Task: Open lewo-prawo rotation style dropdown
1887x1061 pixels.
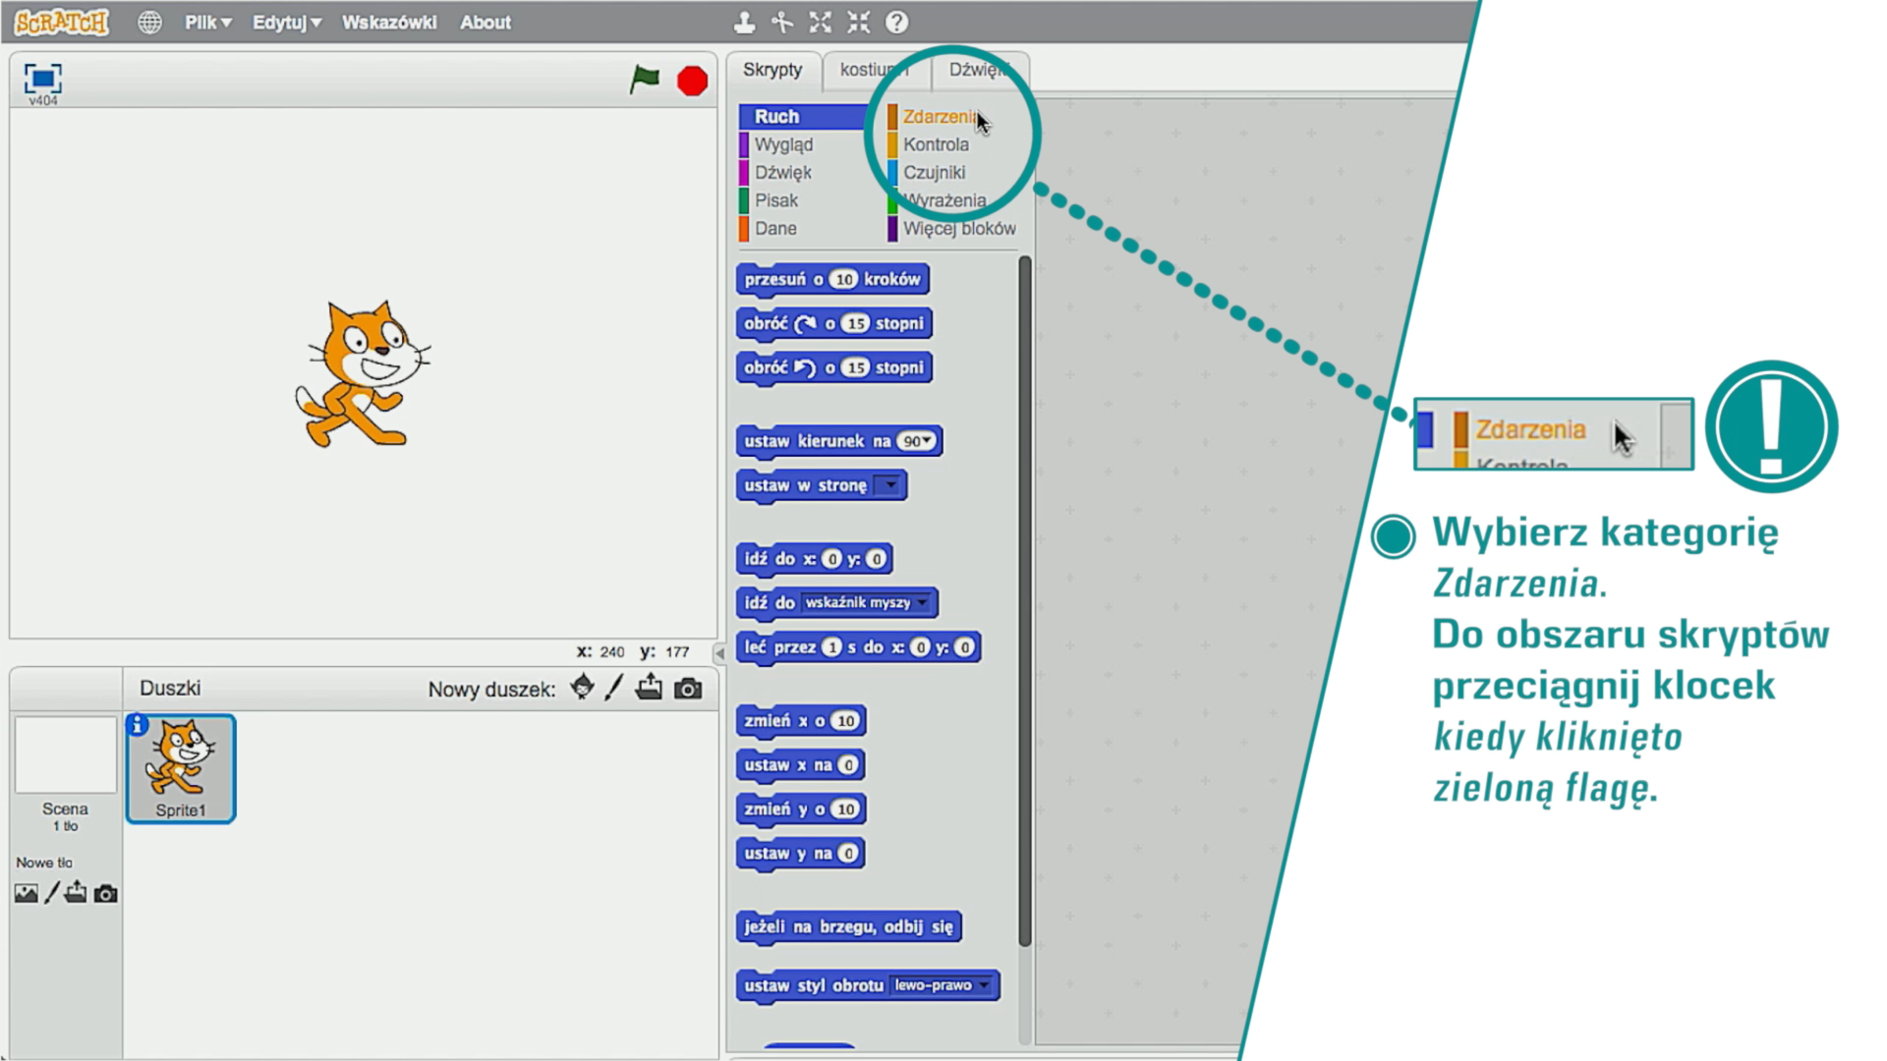Action: pos(942,984)
